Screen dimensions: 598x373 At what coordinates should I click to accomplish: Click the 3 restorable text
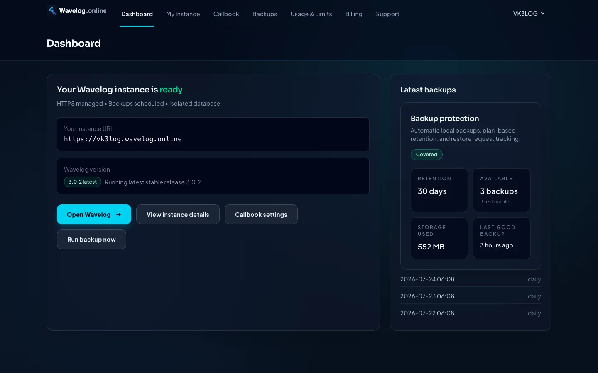point(495,202)
